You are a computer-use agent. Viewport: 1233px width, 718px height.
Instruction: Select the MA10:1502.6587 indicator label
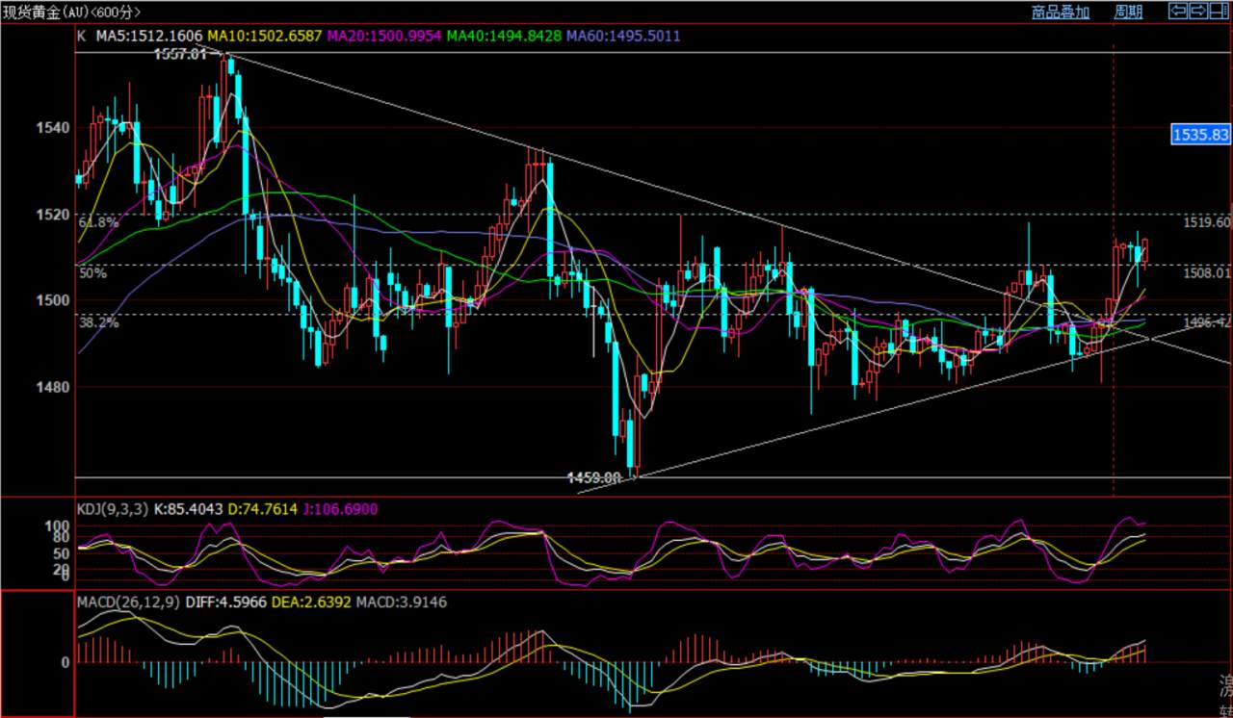pos(266,37)
